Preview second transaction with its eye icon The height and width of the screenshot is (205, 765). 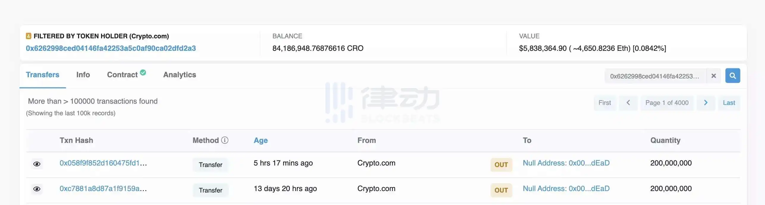[x=37, y=189]
